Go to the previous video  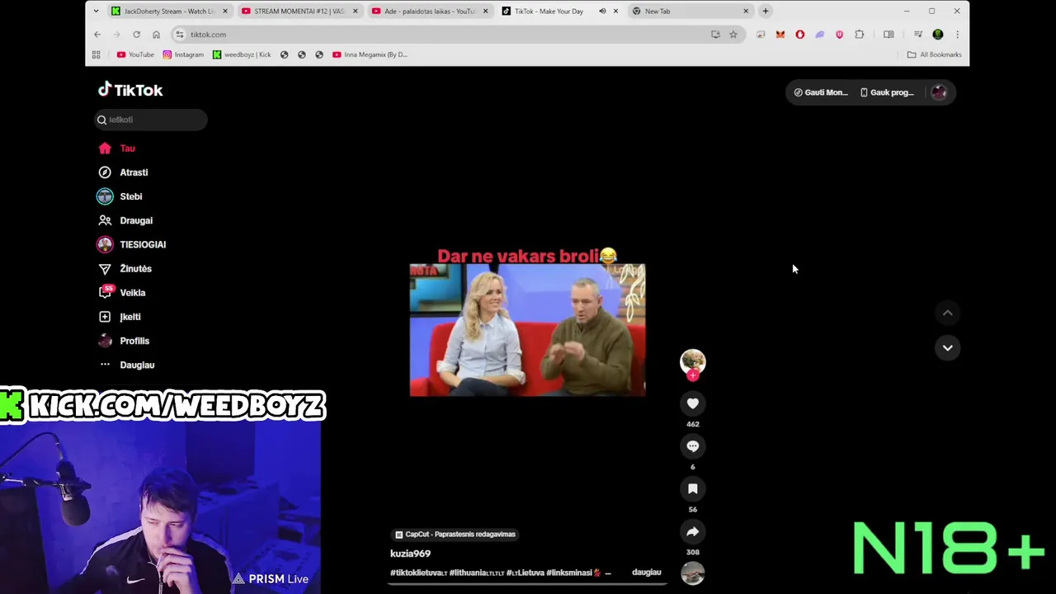pos(947,313)
